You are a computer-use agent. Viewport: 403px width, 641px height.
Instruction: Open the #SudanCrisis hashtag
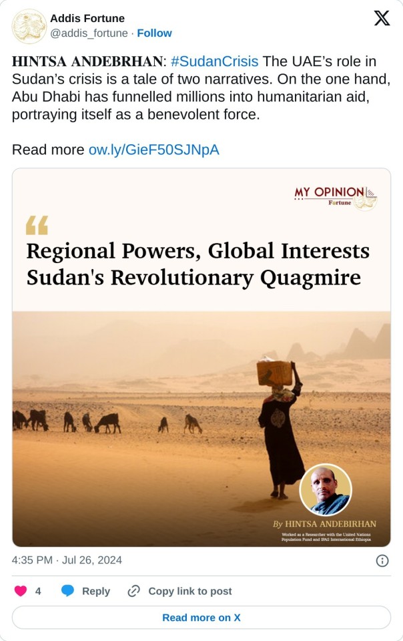(x=214, y=61)
